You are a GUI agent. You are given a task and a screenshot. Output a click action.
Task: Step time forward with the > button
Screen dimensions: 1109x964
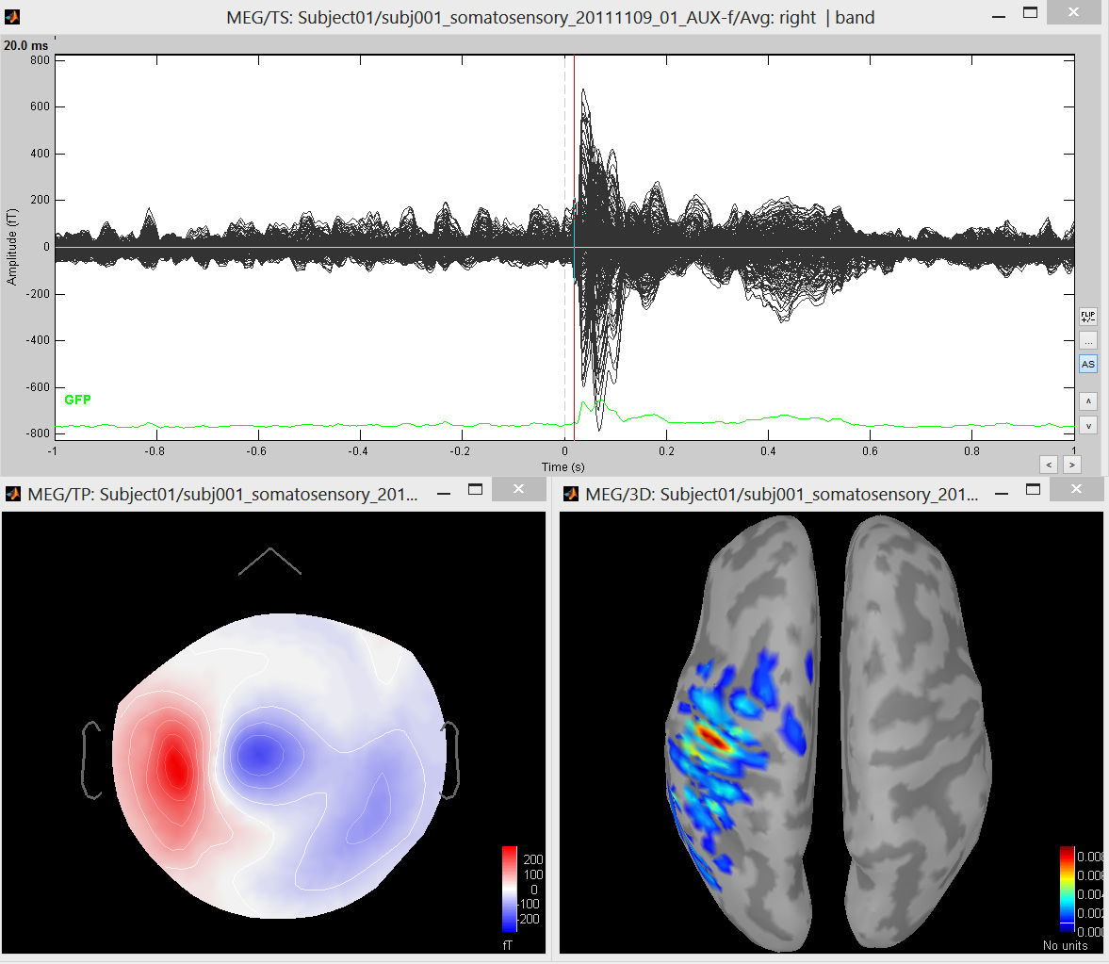tap(1072, 465)
